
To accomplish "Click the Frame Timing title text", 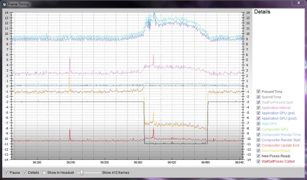I will click(18, 4).
